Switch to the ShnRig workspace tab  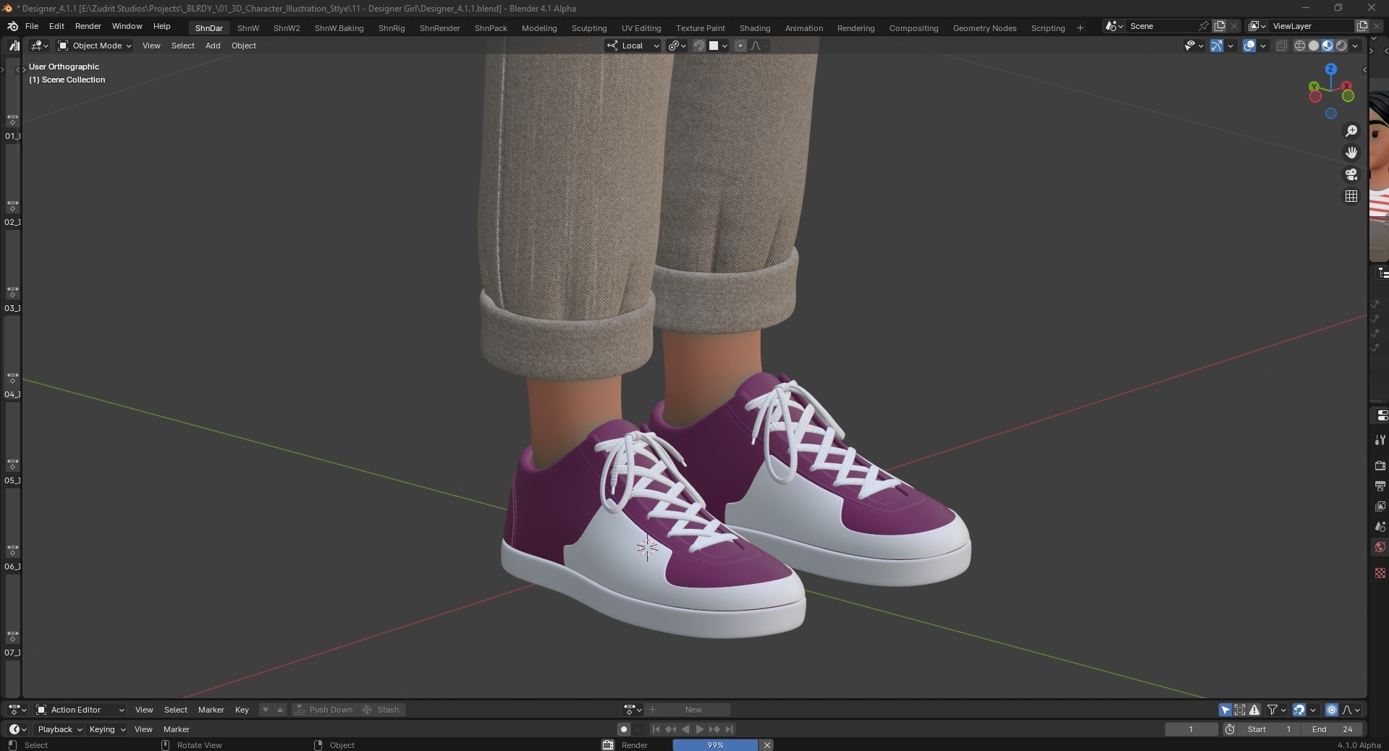click(x=392, y=28)
